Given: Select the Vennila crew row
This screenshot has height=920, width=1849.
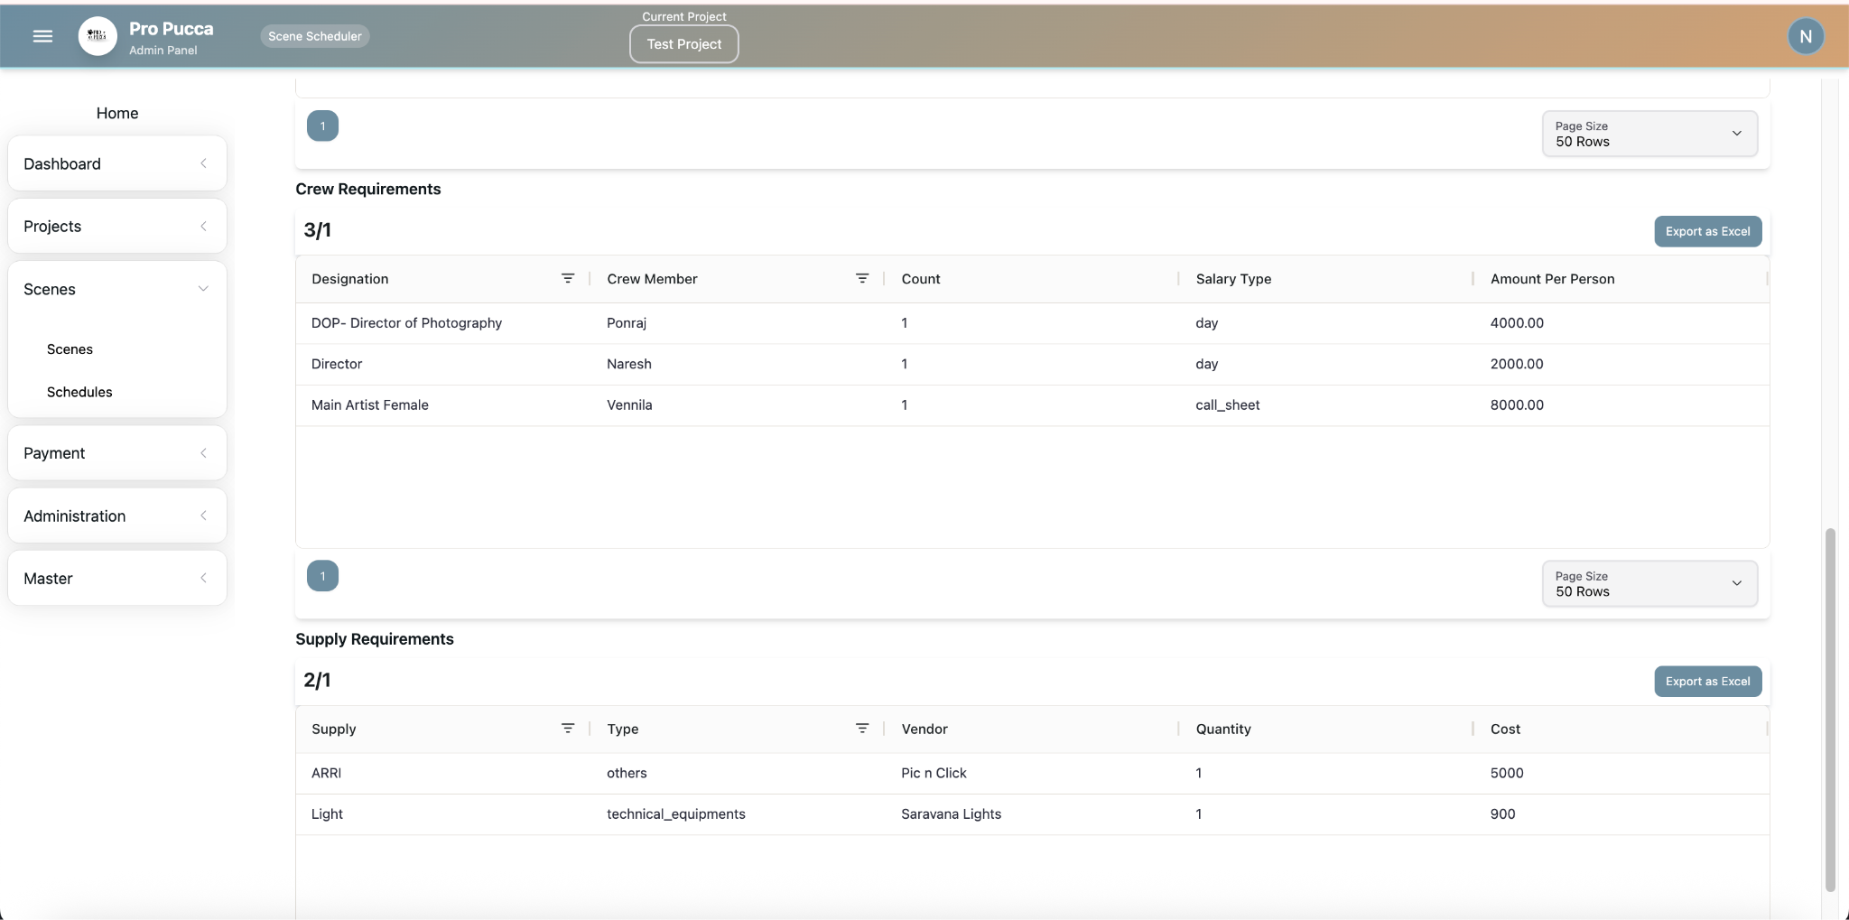Looking at the screenshot, I should click(x=629, y=405).
